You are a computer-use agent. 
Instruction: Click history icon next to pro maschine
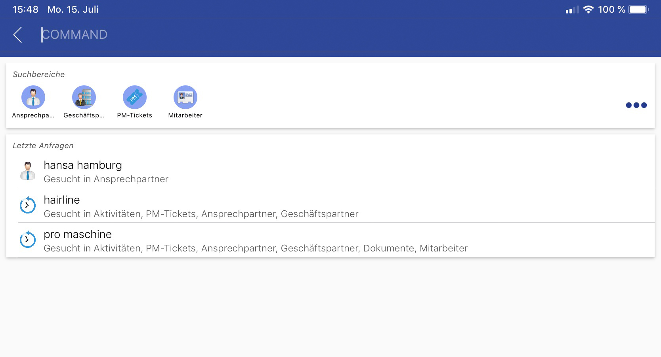[28, 240]
